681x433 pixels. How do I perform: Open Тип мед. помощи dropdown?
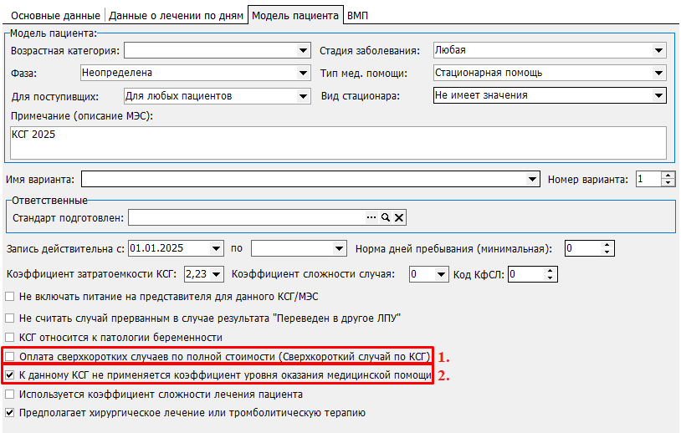click(659, 73)
